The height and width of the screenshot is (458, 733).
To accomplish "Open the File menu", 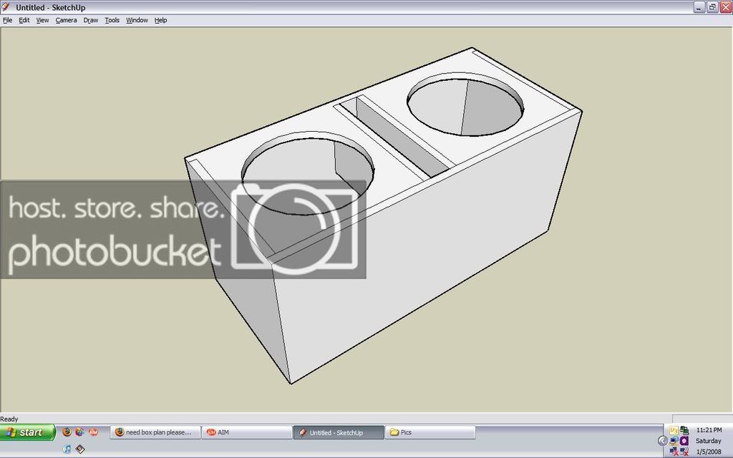I will [7, 20].
